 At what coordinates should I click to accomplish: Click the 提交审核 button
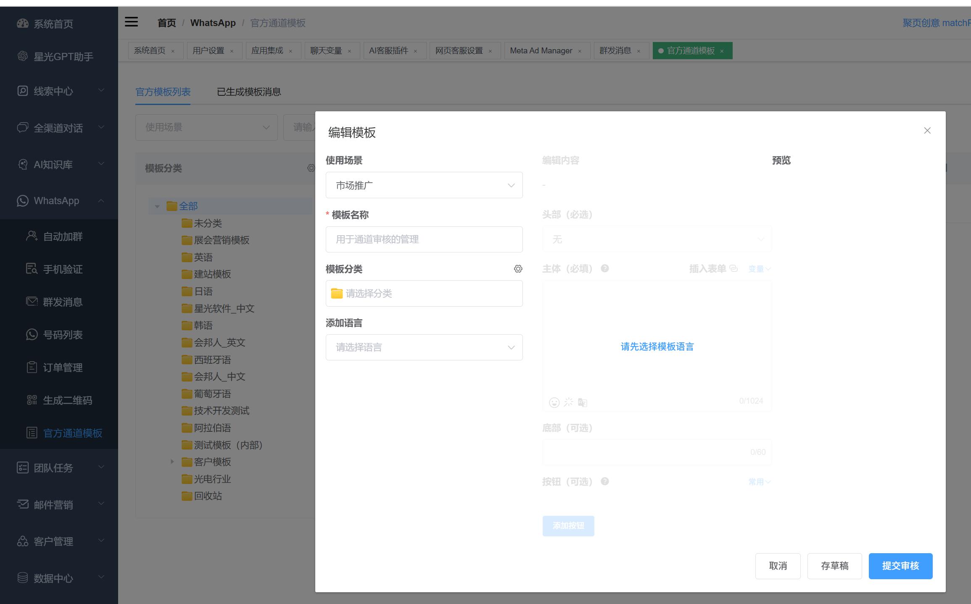coord(900,566)
